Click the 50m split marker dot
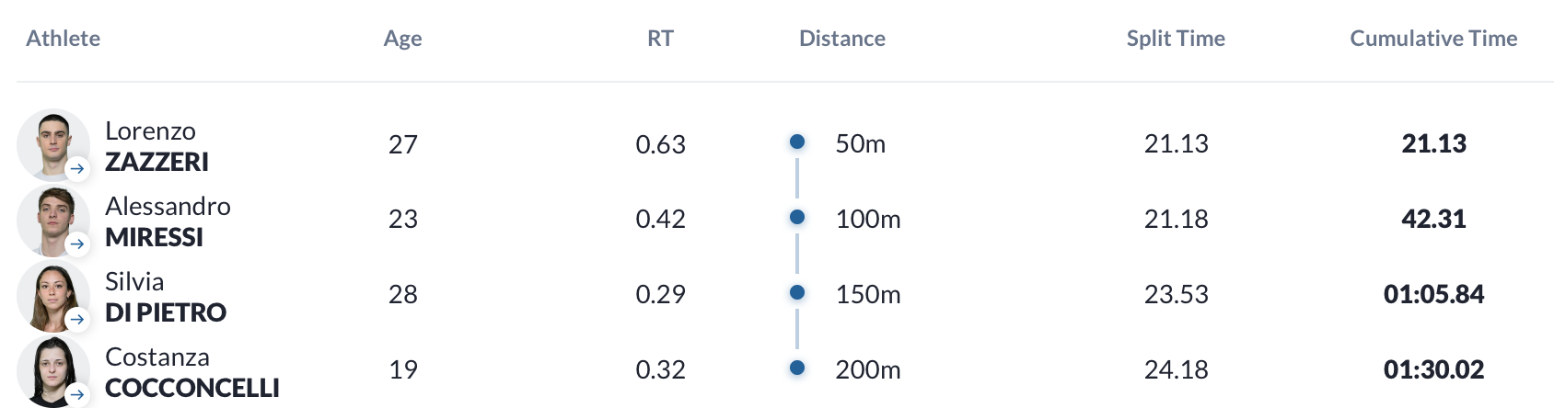Screen dimensions: 1554x408 pos(797,142)
